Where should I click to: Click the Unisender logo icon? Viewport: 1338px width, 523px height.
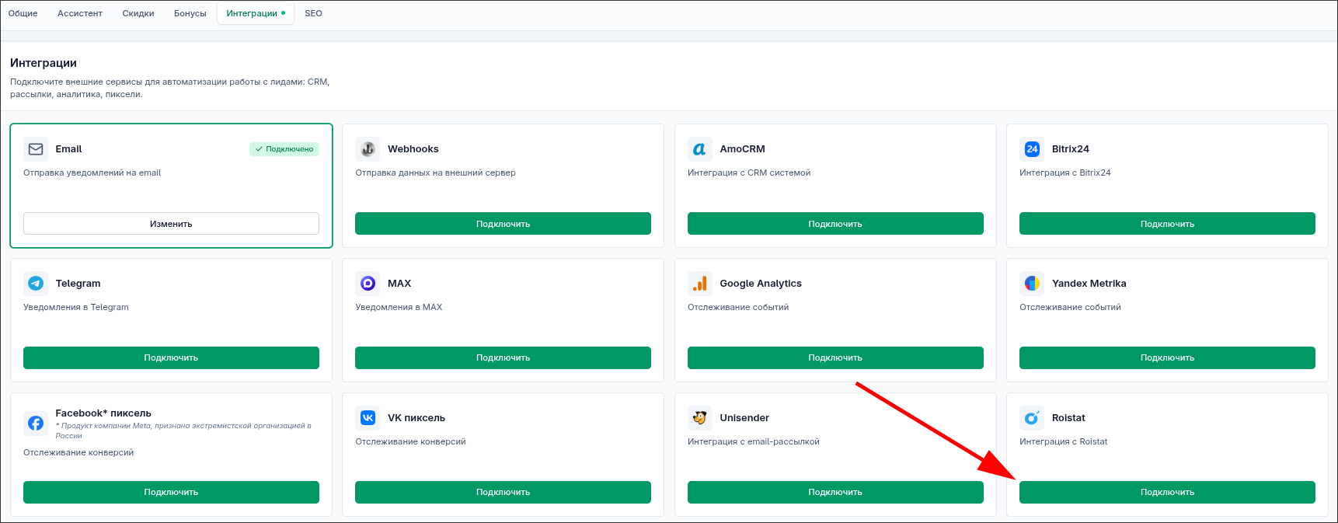click(x=699, y=418)
